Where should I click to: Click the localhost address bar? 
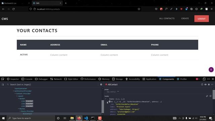85,9
